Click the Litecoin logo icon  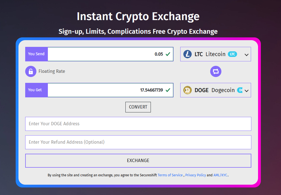[188, 54]
